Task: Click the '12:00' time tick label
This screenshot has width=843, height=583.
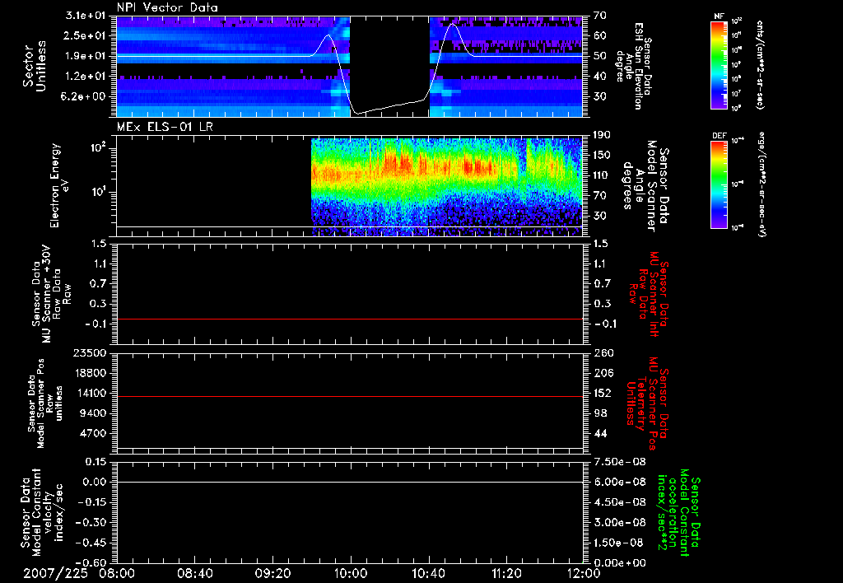Action: (x=584, y=573)
